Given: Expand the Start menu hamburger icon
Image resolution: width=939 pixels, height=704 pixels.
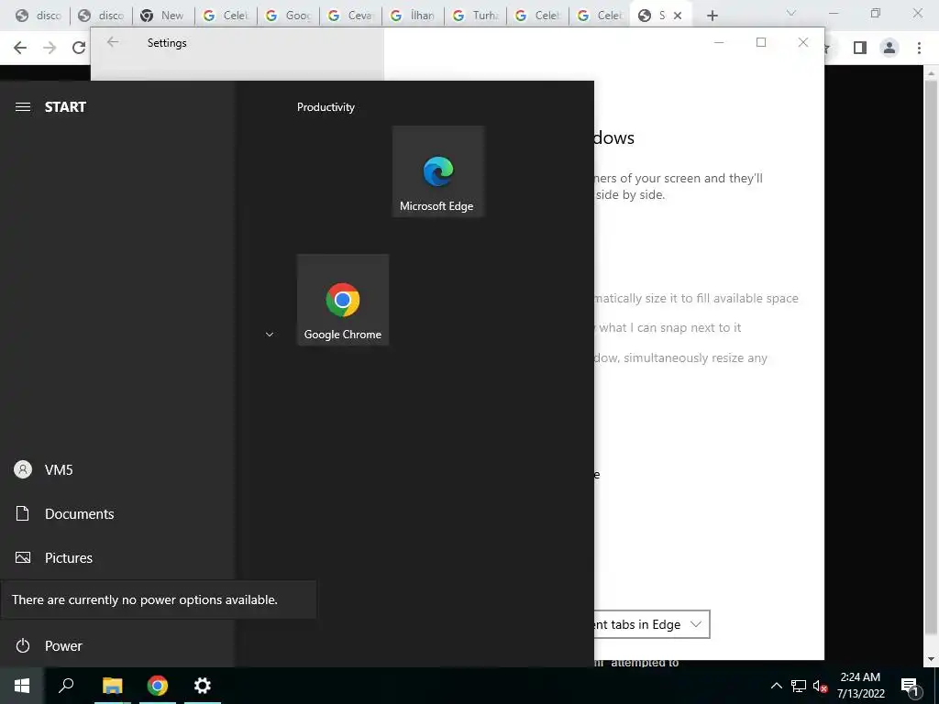Looking at the screenshot, I should [23, 106].
